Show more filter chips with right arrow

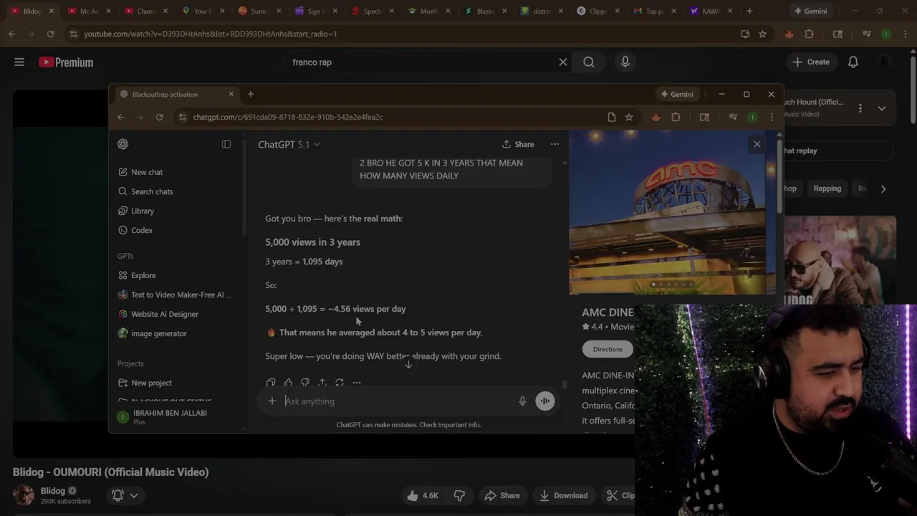click(883, 188)
